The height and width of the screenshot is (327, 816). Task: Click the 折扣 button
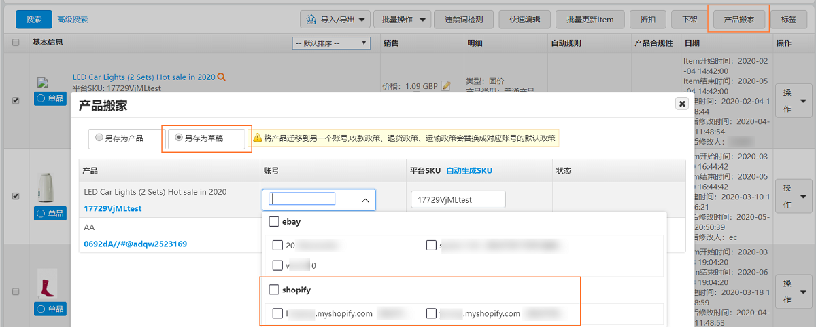(648, 20)
